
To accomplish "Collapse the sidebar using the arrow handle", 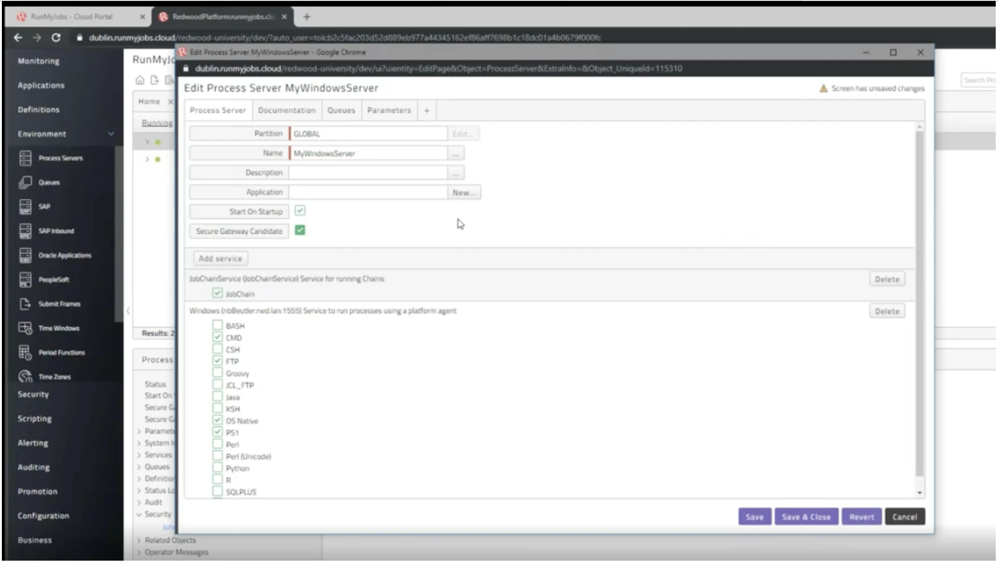I will (128, 310).
